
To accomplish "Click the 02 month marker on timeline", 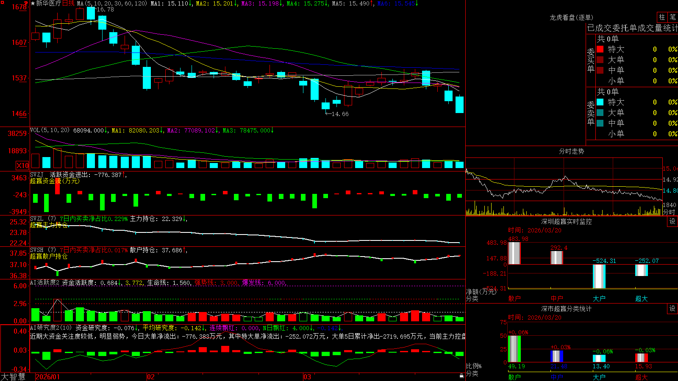I will (150, 377).
